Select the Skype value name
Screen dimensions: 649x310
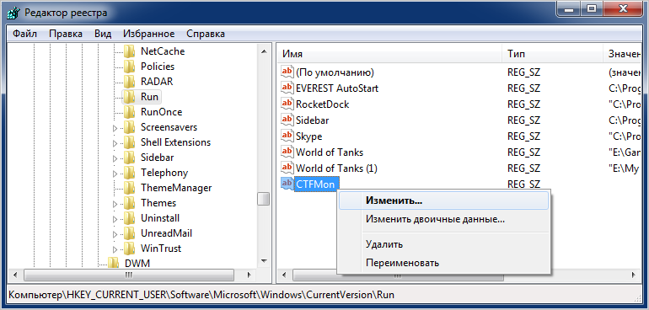click(x=308, y=136)
